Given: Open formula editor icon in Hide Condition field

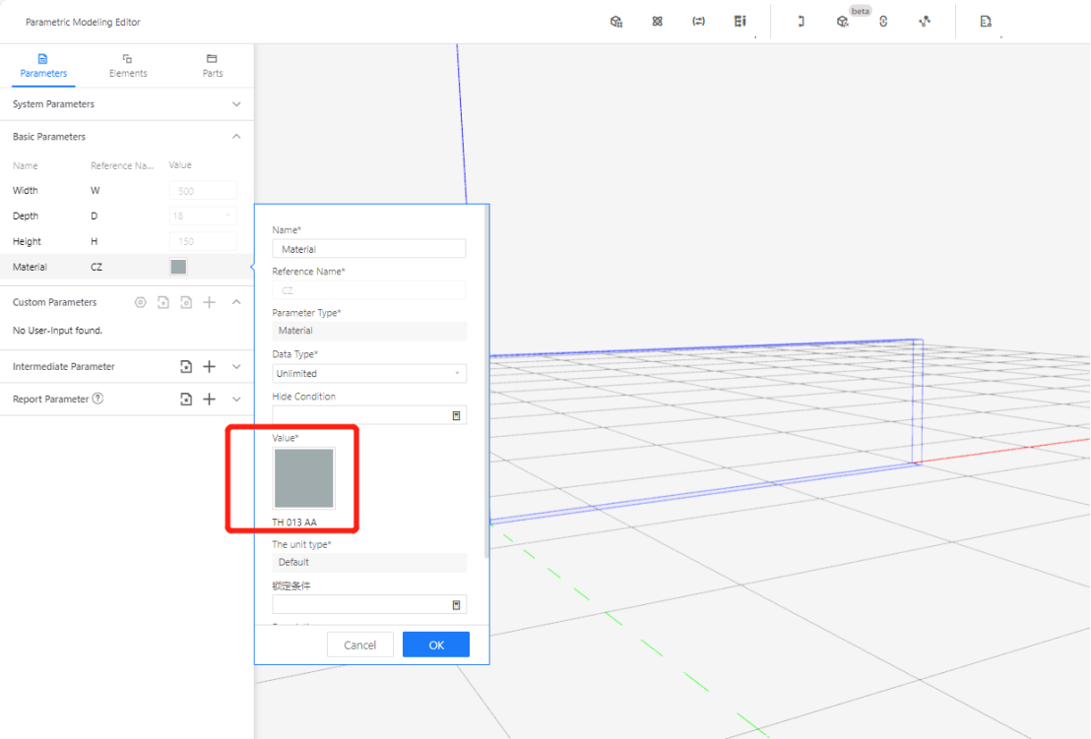Looking at the screenshot, I should (x=456, y=416).
